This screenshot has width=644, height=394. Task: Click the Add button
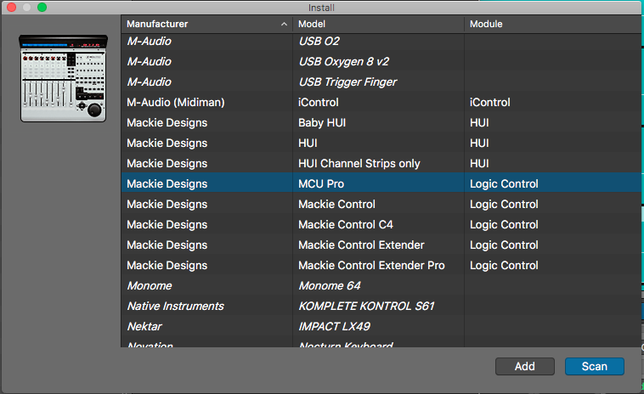(x=524, y=366)
